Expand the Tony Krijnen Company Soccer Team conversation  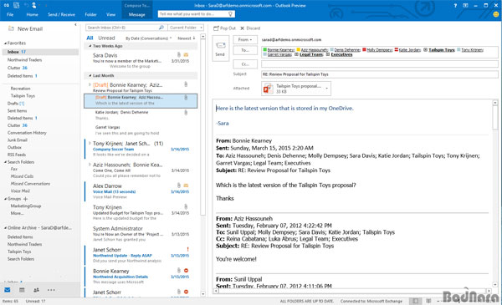tap(90, 143)
